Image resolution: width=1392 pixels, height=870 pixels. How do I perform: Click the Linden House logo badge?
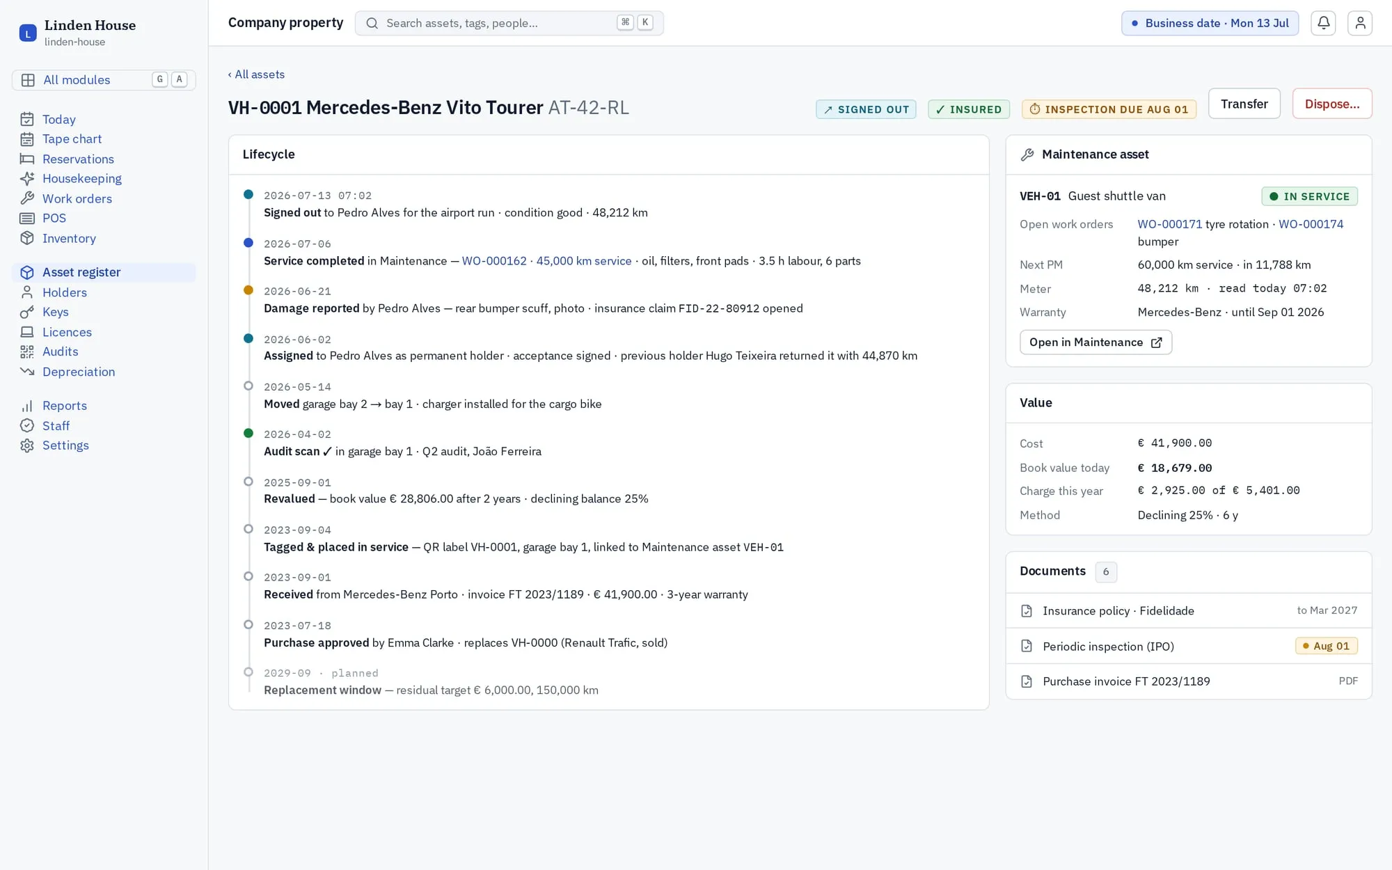click(x=28, y=33)
